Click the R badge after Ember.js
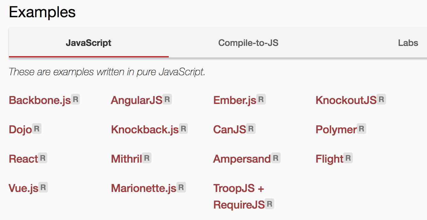The image size is (427, 220). click(x=261, y=99)
